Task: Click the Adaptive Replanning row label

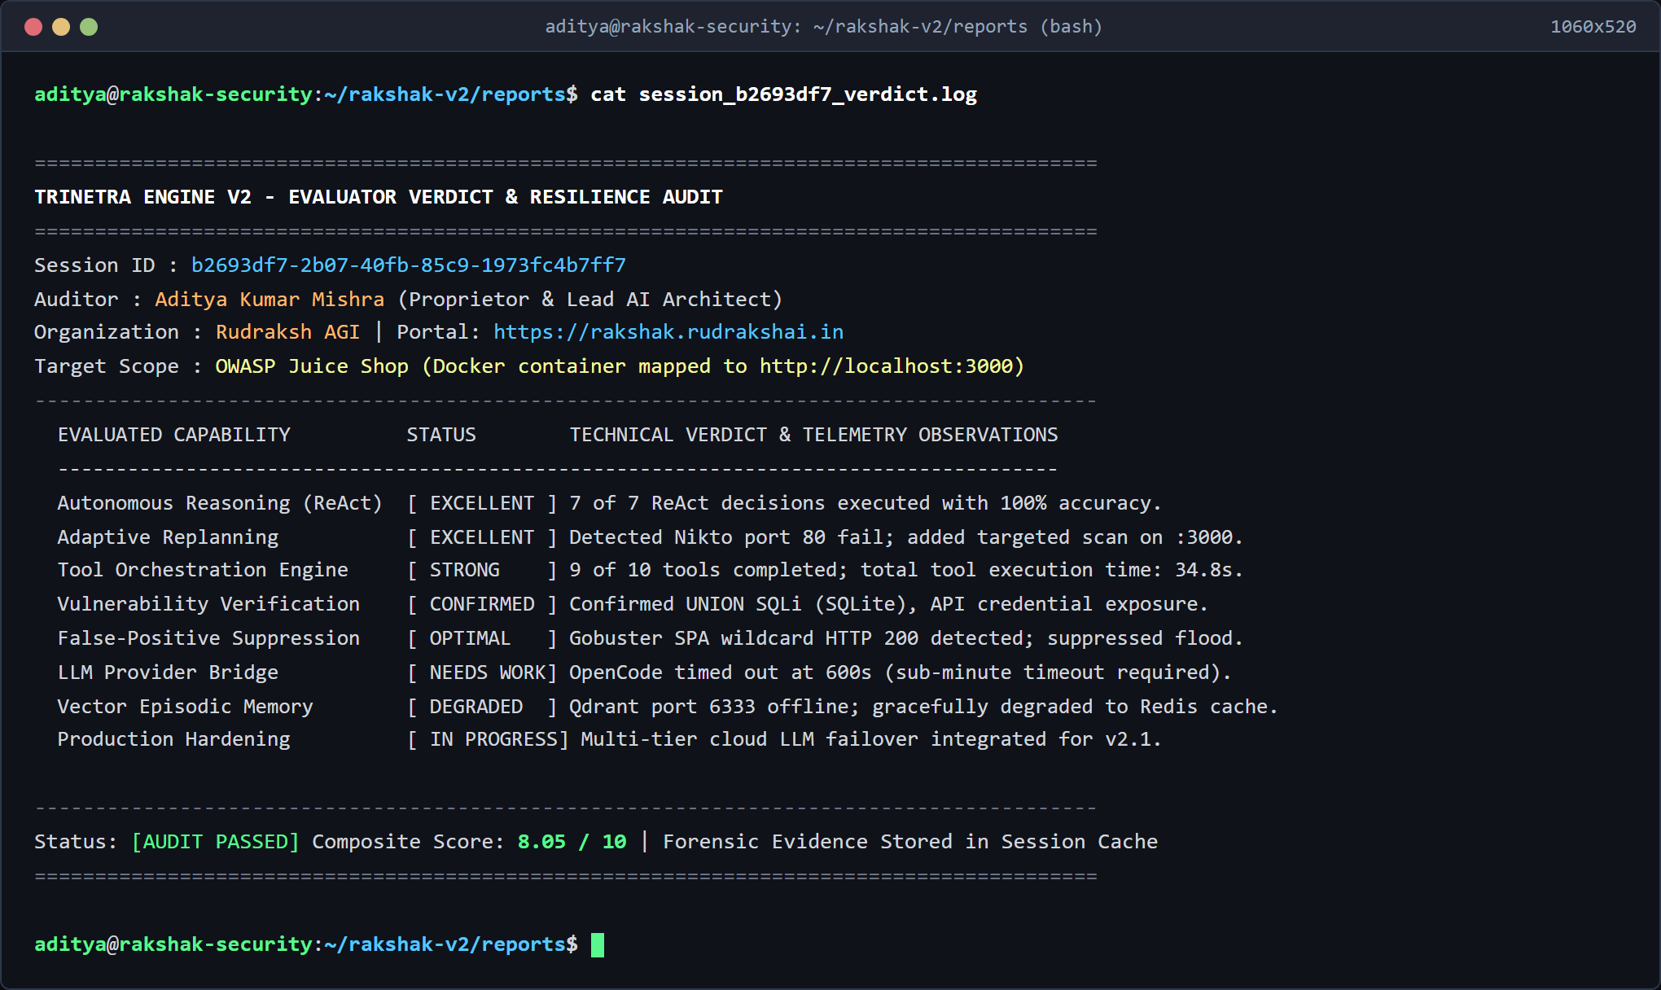Action: click(168, 537)
